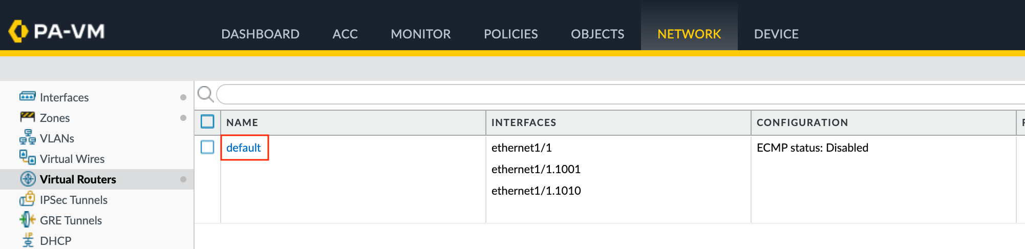The image size is (1025, 249).
Task: Click the search magnifier icon
Action: coord(205,94)
